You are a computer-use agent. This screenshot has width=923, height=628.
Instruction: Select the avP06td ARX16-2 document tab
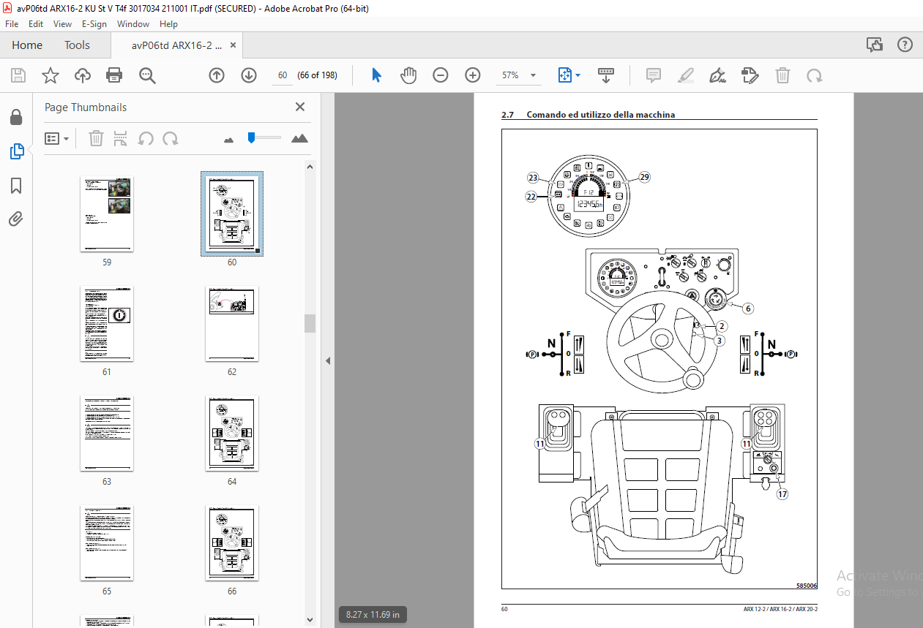click(176, 45)
